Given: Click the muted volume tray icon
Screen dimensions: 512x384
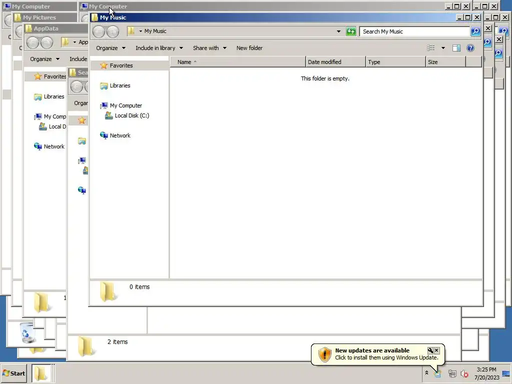Looking at the screenshot, I should pyautogui.click(x=464, y=373).
